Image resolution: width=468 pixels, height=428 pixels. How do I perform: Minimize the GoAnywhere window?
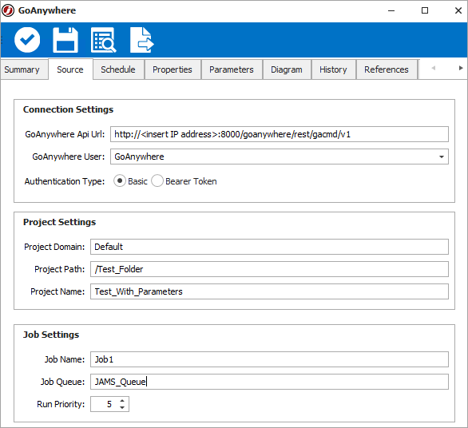pyautogui.click(x=391, y=10)
